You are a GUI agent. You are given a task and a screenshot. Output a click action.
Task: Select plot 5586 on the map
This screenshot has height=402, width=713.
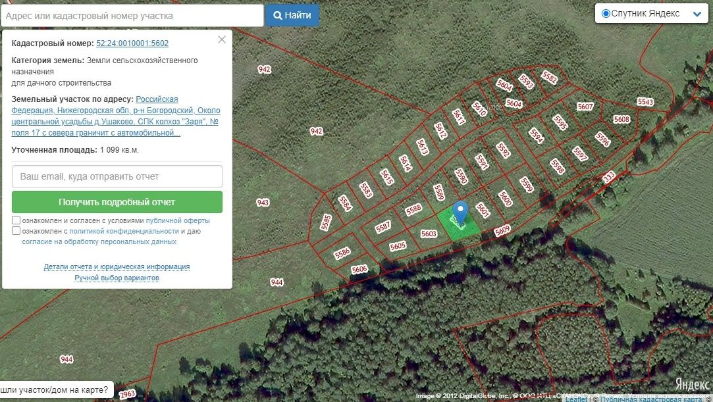342,253
